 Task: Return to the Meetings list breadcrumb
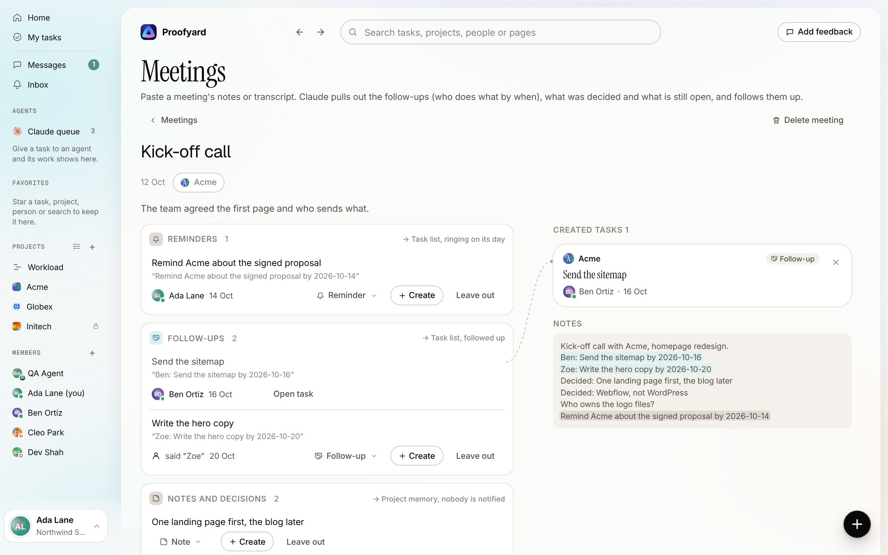point(174,120)
